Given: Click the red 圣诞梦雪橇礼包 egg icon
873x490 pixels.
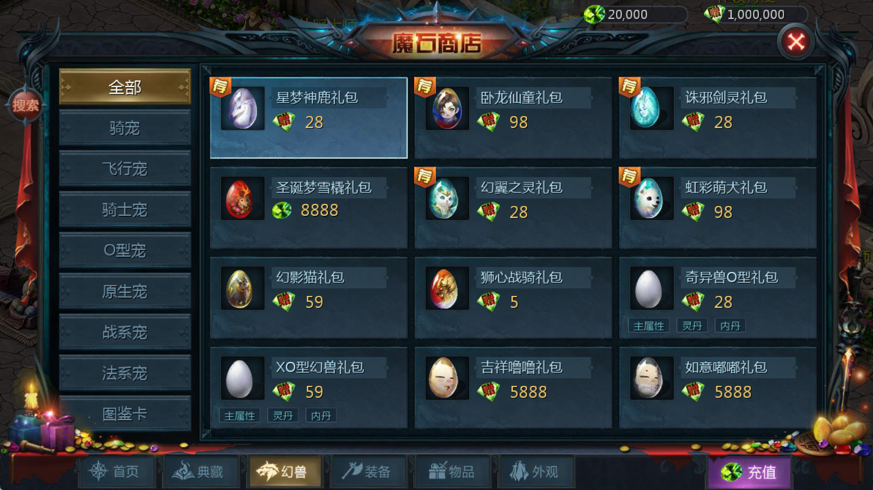Looking at the screenshot, I should point(243,198).
